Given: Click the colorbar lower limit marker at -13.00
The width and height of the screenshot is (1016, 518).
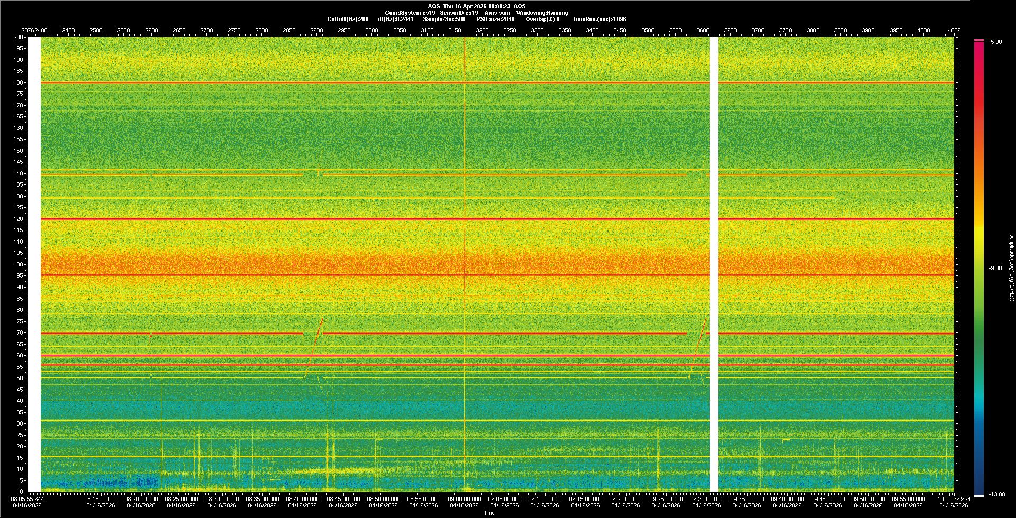Looking at the screenshot, I should (x=979, y=495).
